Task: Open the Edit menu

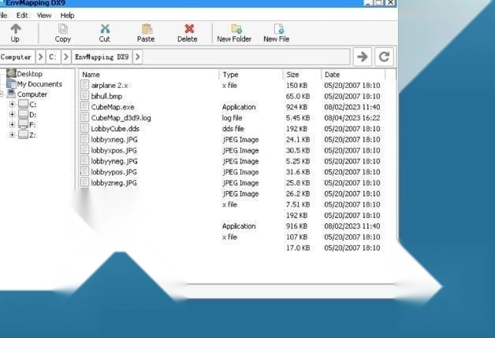Action: (22, 15)
